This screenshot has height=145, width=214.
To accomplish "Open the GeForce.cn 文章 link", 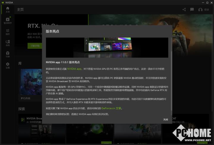I will tap(111, 108).
